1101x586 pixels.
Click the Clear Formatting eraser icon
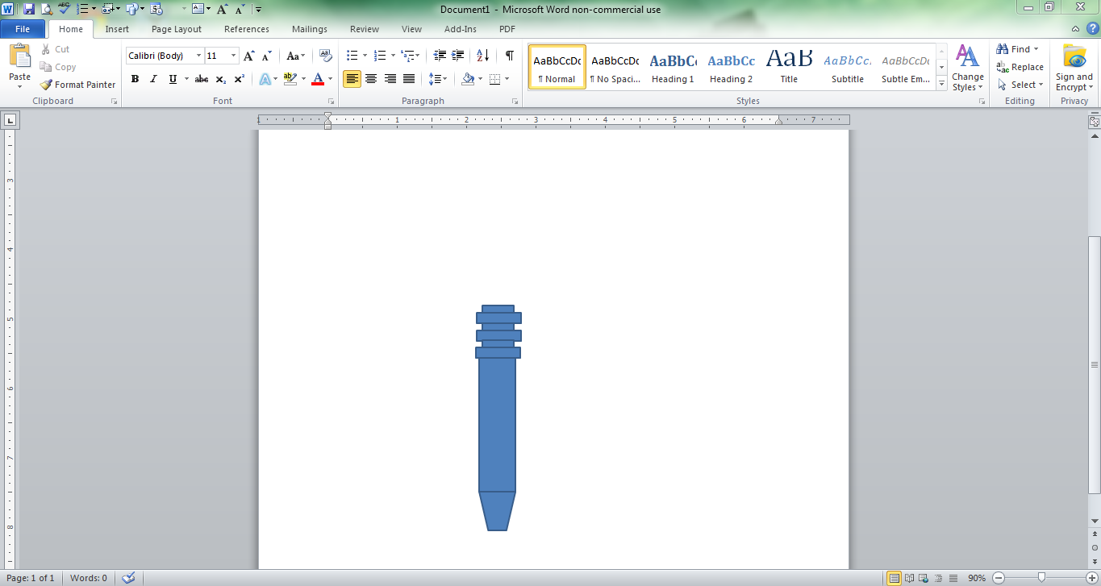pyautogui.click(x=326, y=56)
